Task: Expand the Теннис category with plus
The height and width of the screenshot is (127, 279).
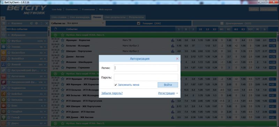Action: pos(45,47)
